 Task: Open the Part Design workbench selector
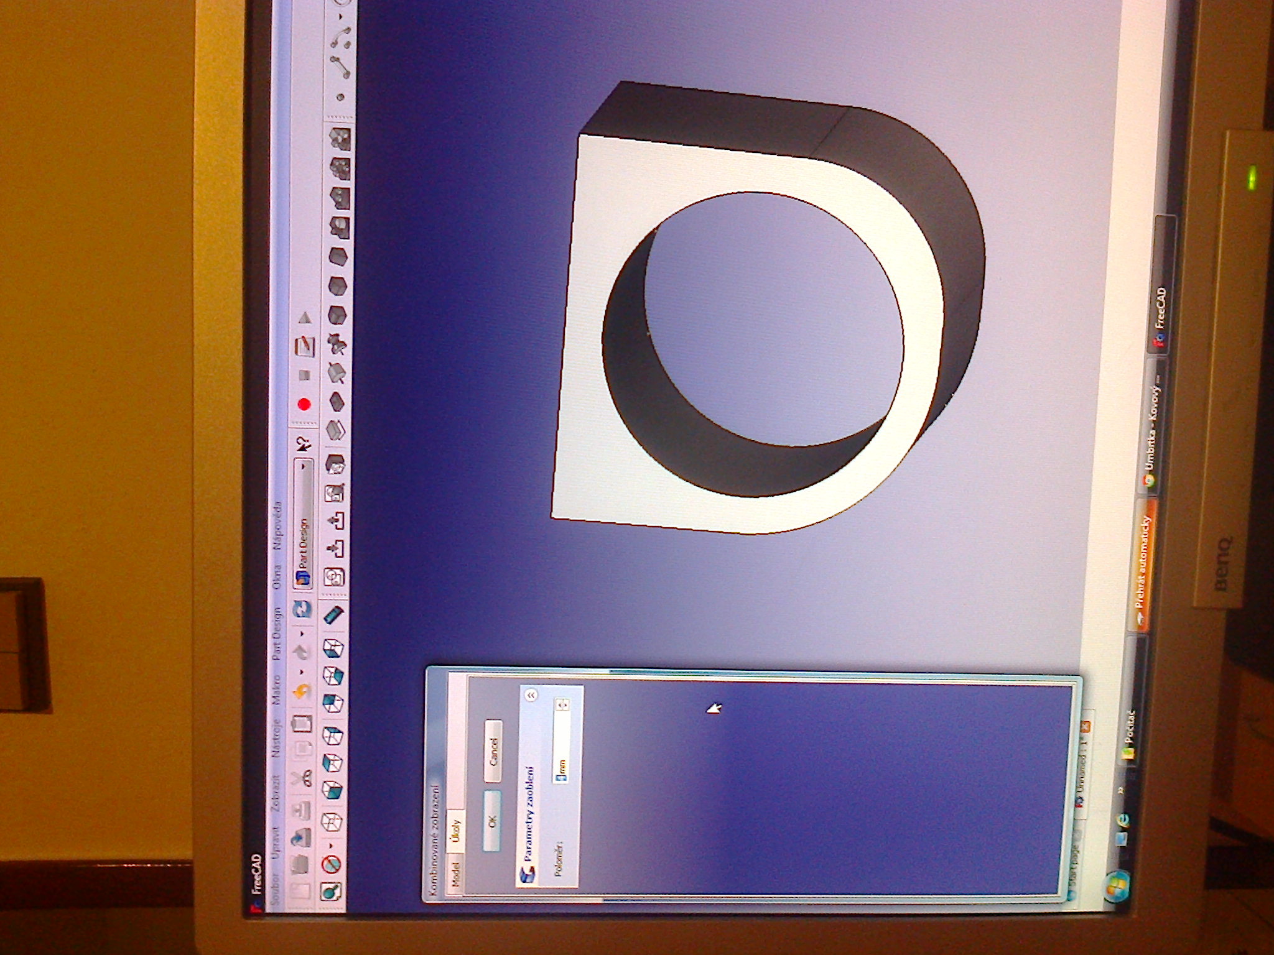pyautogui.click(x=304, y=522)
